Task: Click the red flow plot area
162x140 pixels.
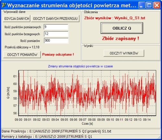Action: (x=87, y=93)
